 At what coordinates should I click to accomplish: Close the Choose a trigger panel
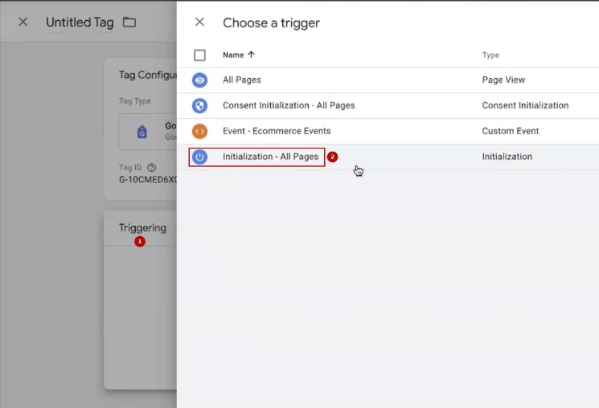pyautogui.click(x=199, y=22)
